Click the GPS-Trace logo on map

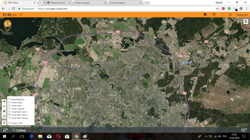point(7,27)
